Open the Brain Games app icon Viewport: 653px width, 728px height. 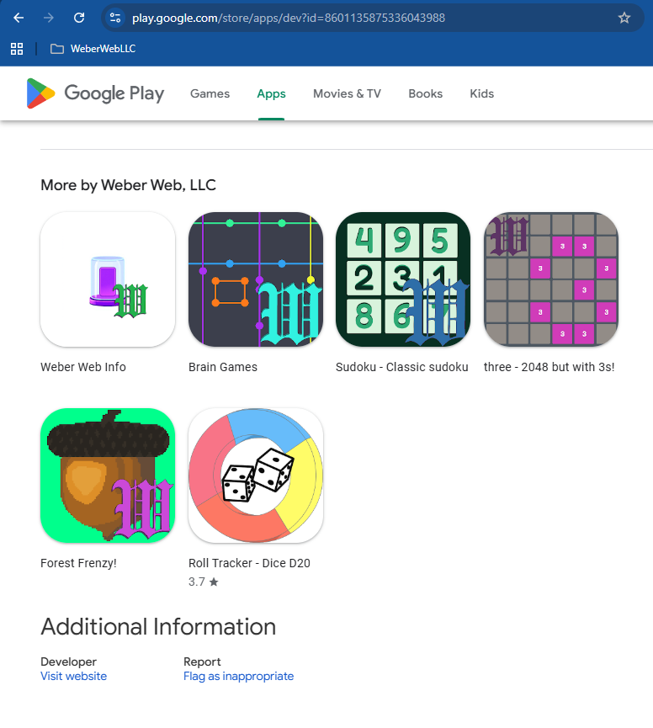coord(256,279)
